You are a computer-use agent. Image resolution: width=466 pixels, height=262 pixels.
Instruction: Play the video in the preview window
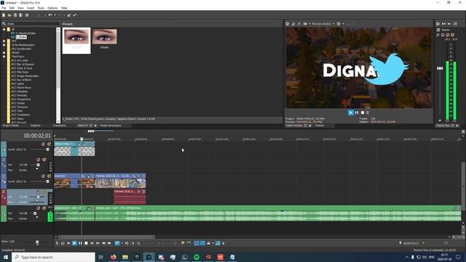coord(351,113)
